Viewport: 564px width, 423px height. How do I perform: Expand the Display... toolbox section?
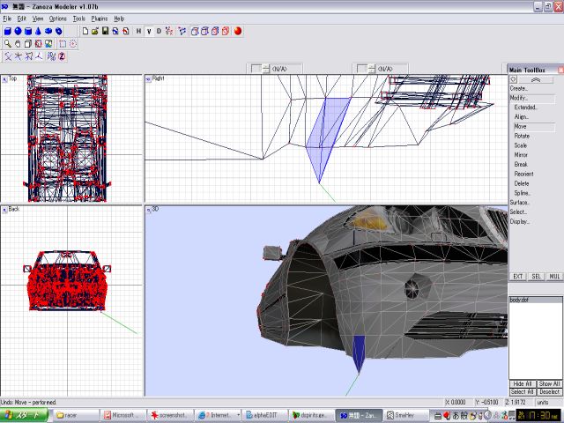[x=520, y=221]
